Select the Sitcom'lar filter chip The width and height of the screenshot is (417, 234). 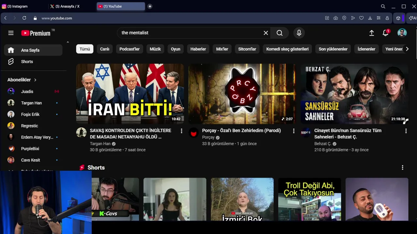[x=247, y=49]
